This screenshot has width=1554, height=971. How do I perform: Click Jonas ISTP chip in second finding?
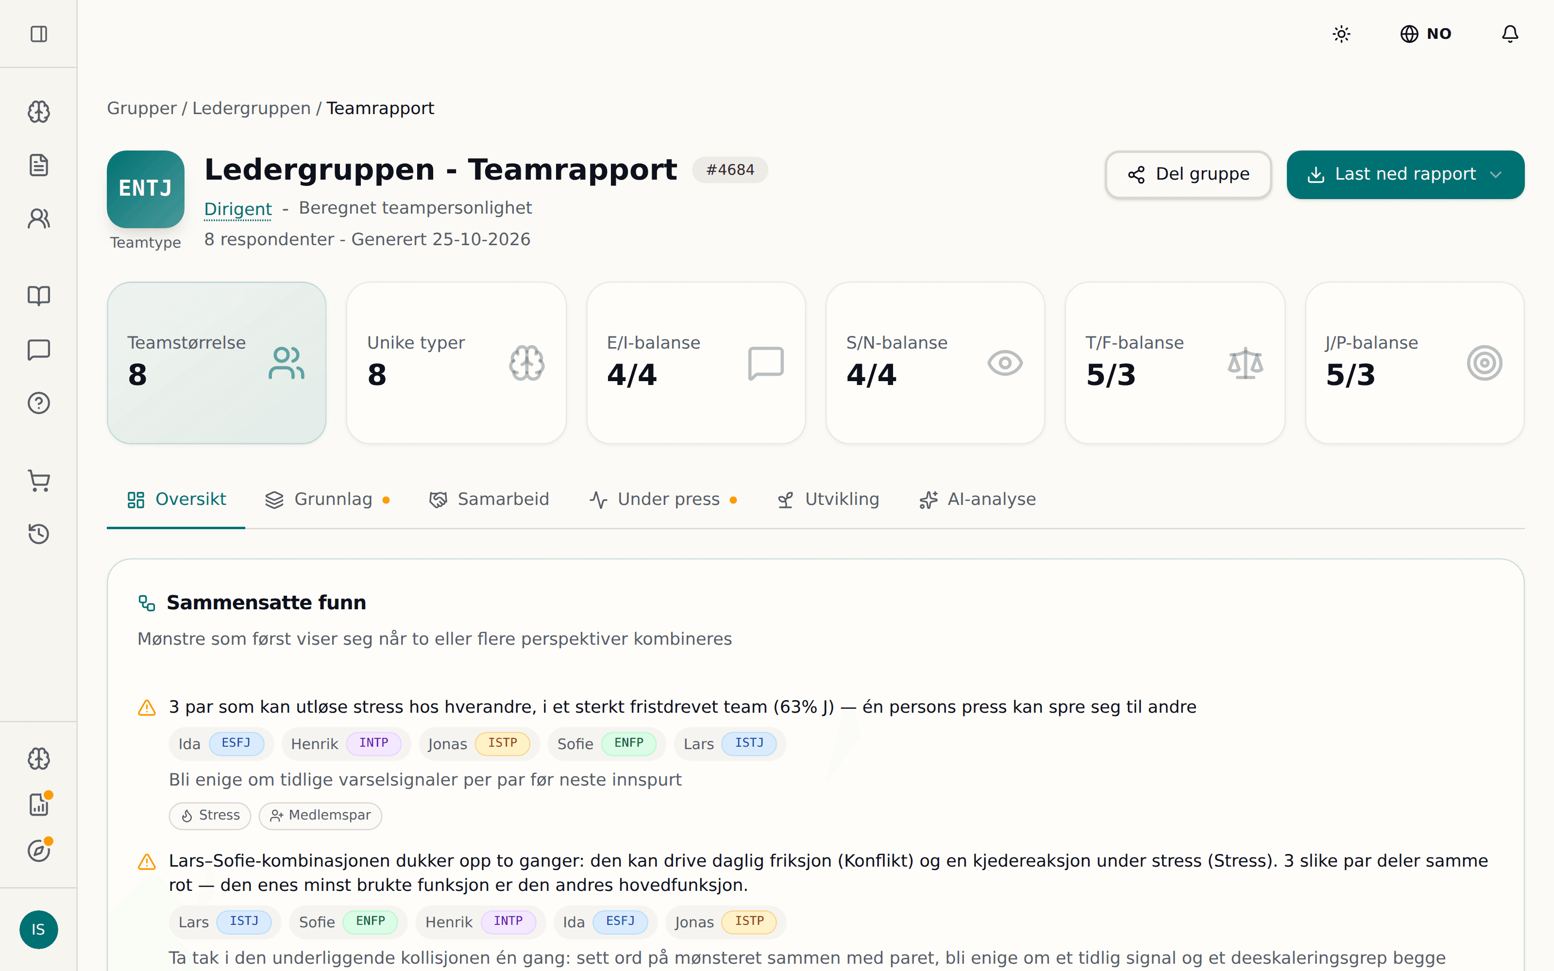tap(726, 921)
